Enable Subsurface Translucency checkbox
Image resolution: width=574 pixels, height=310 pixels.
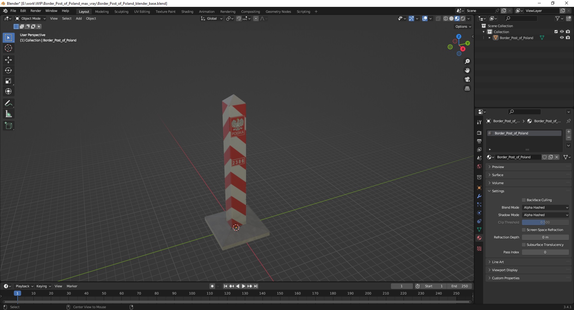tap(524, 245)
